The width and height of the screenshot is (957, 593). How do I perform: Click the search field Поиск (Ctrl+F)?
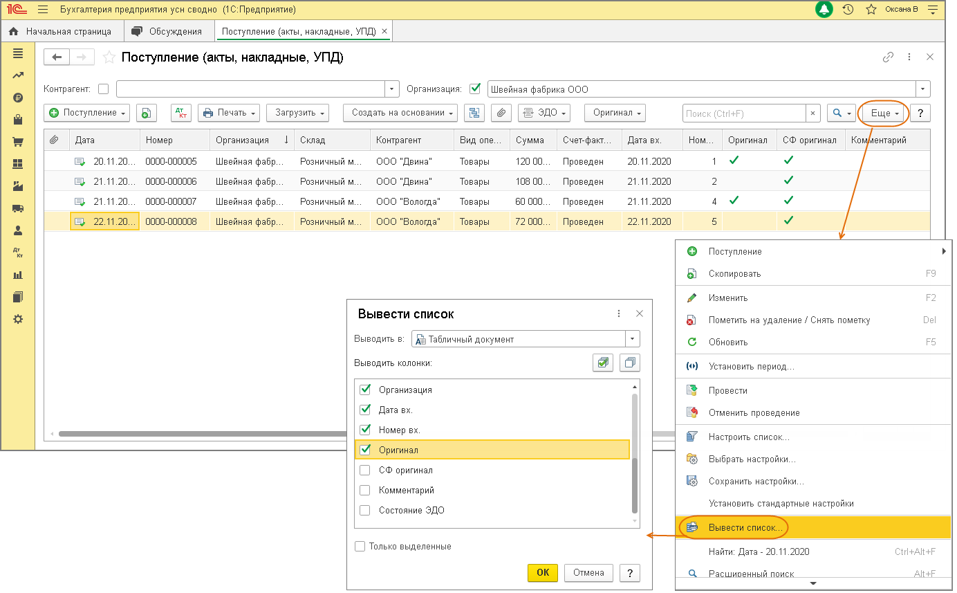743,113
